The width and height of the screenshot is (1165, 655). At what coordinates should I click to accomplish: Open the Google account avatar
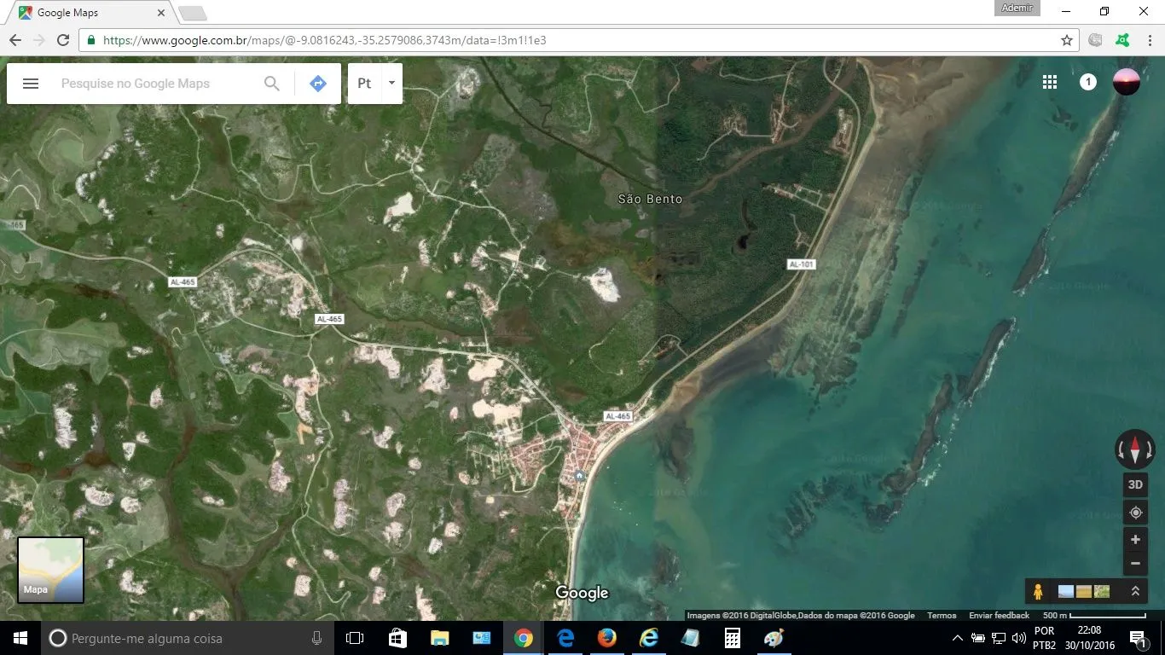pos(1127,82)
